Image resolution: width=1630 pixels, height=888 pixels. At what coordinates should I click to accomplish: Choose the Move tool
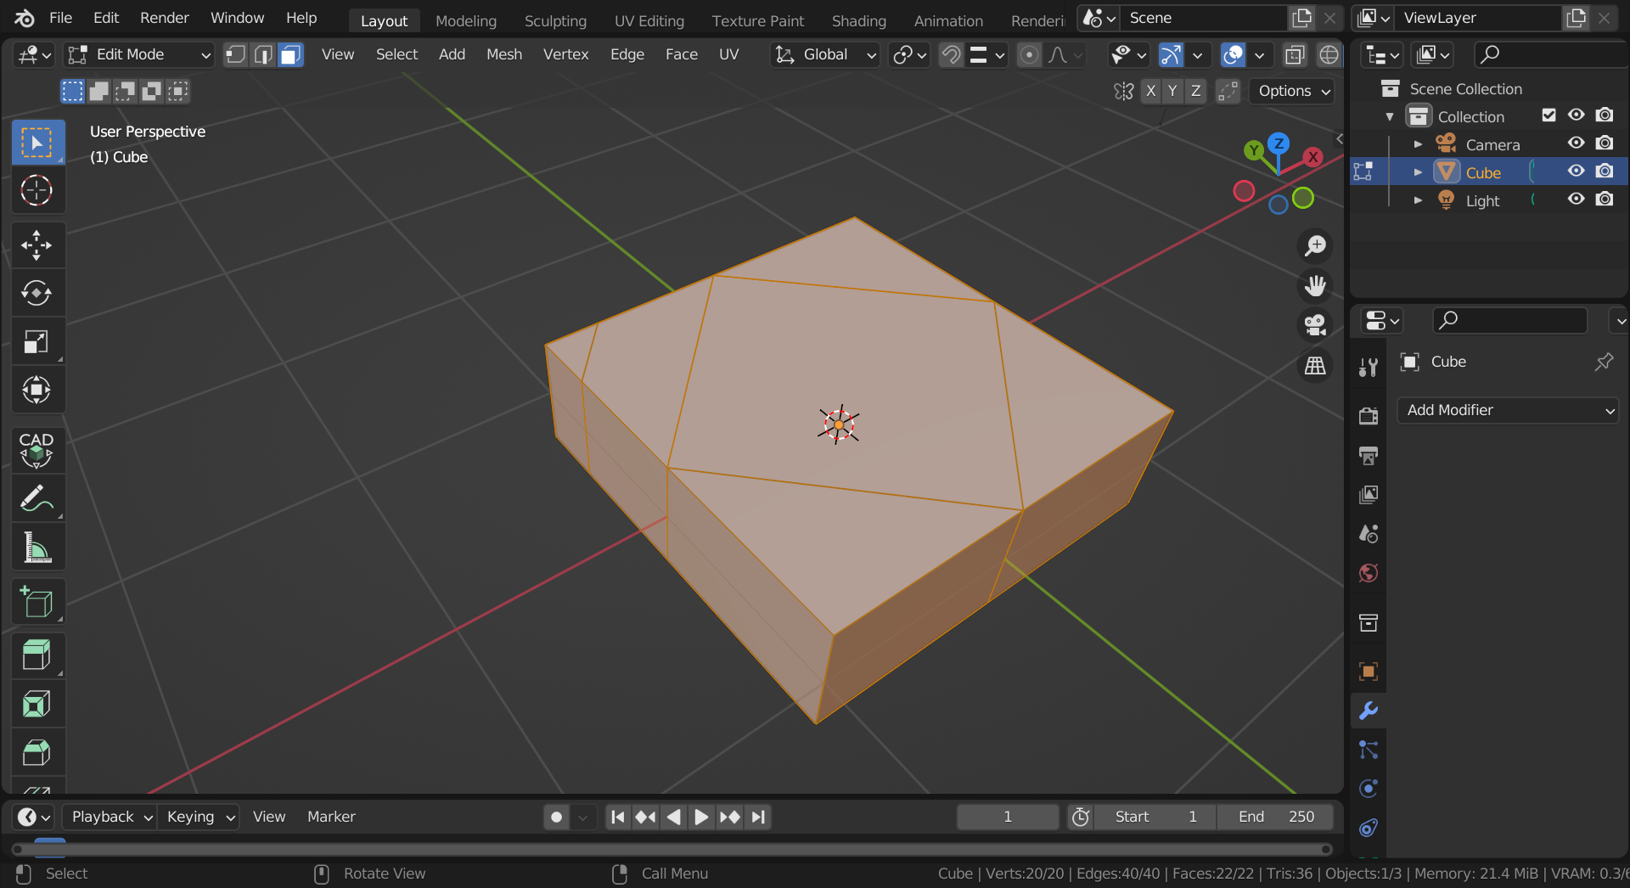(37, 245)
